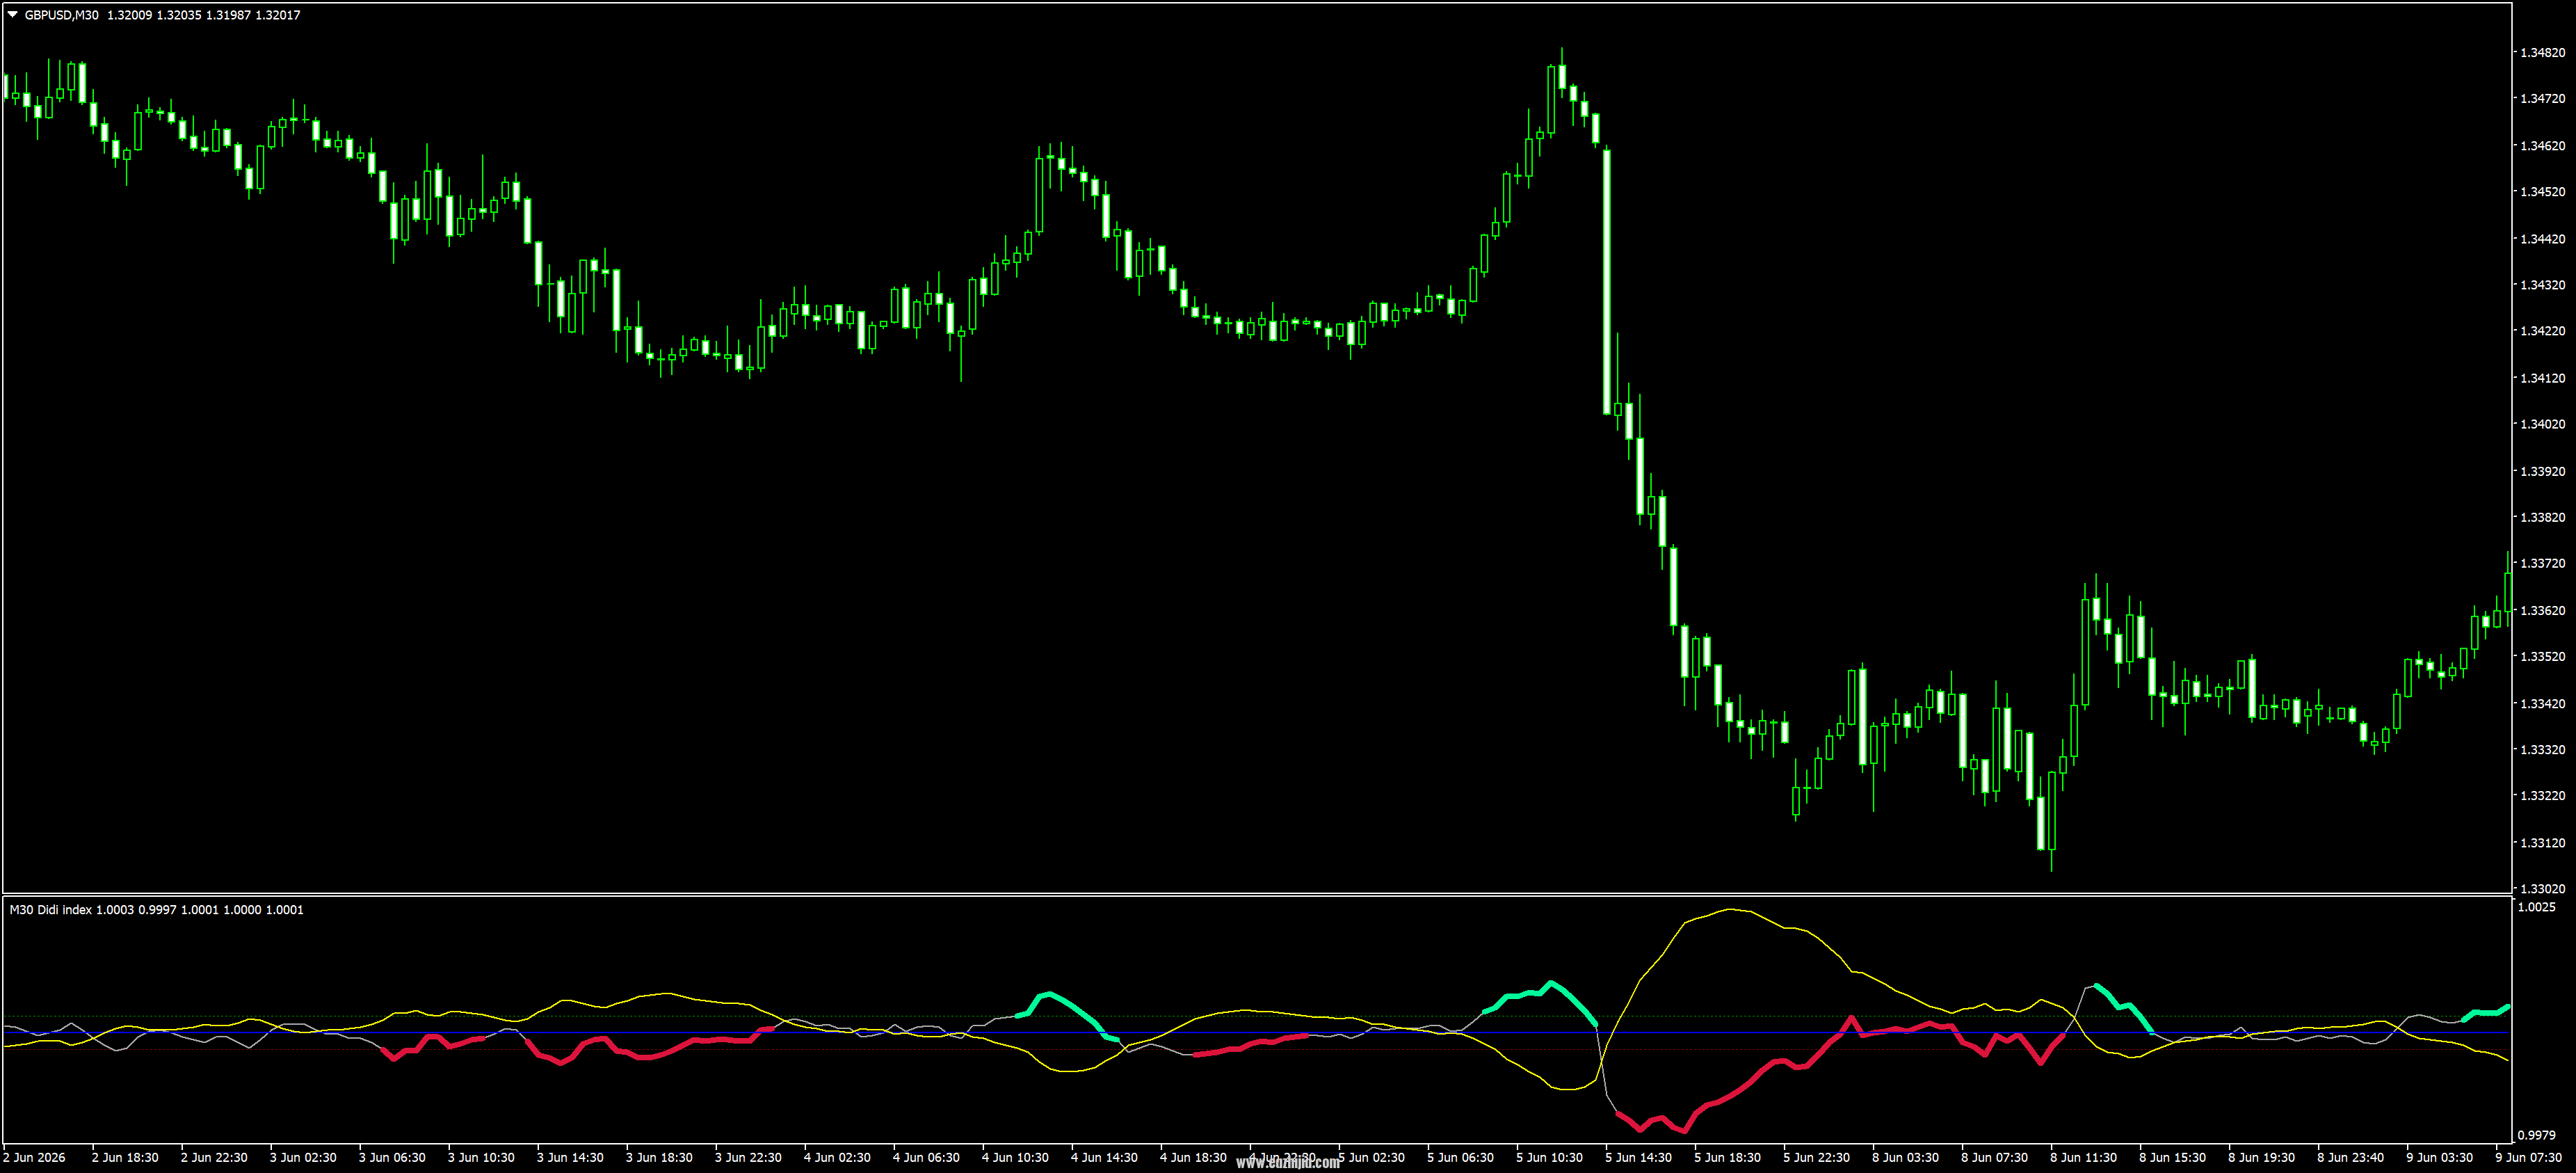Click price label 1.34520 on the price axis

coord(2543,191)
